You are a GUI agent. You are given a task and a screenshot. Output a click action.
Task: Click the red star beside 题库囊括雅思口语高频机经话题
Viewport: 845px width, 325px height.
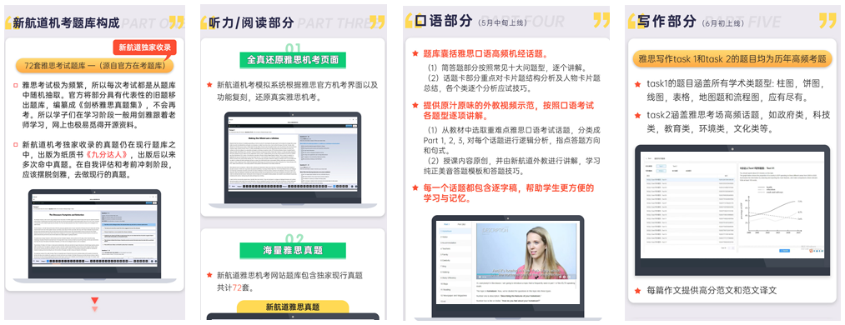(x=415, y=54)
